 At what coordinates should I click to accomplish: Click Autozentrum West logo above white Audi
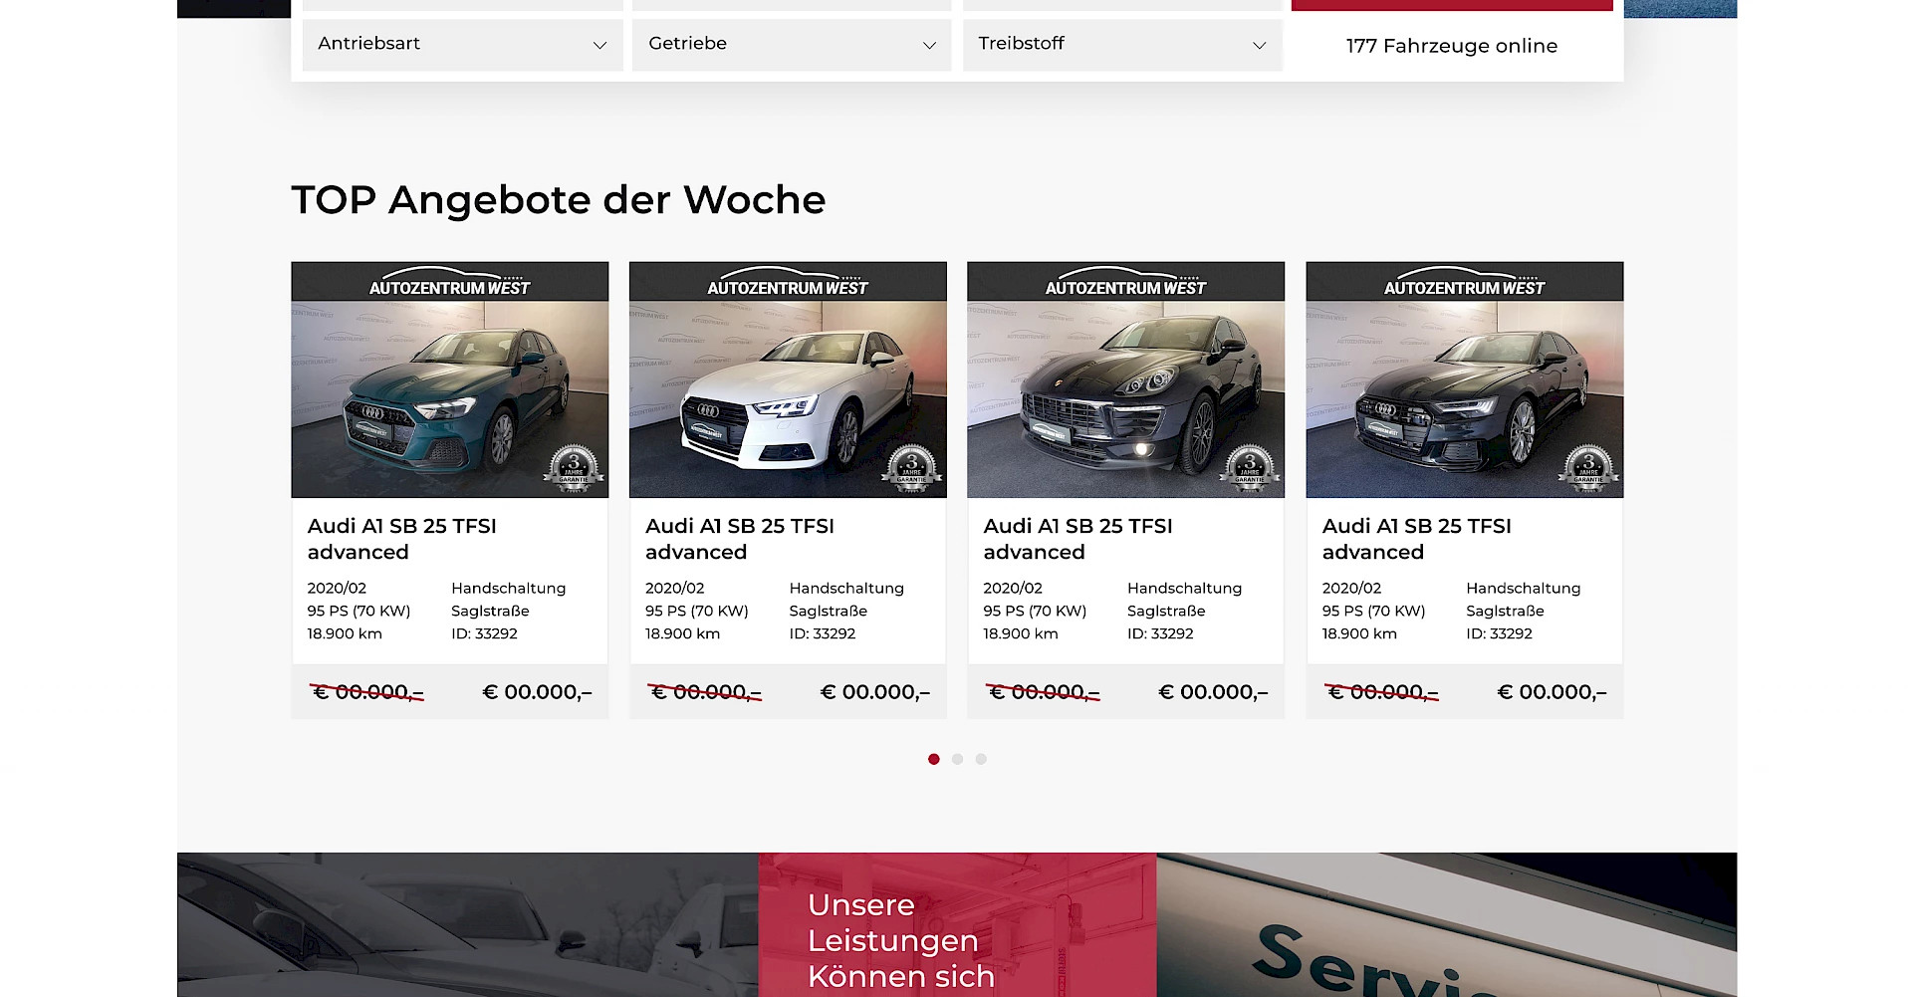pos(788,282)
